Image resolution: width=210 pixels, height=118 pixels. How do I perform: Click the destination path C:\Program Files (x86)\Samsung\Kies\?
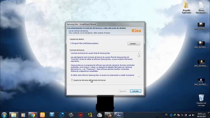click(84, 43)
